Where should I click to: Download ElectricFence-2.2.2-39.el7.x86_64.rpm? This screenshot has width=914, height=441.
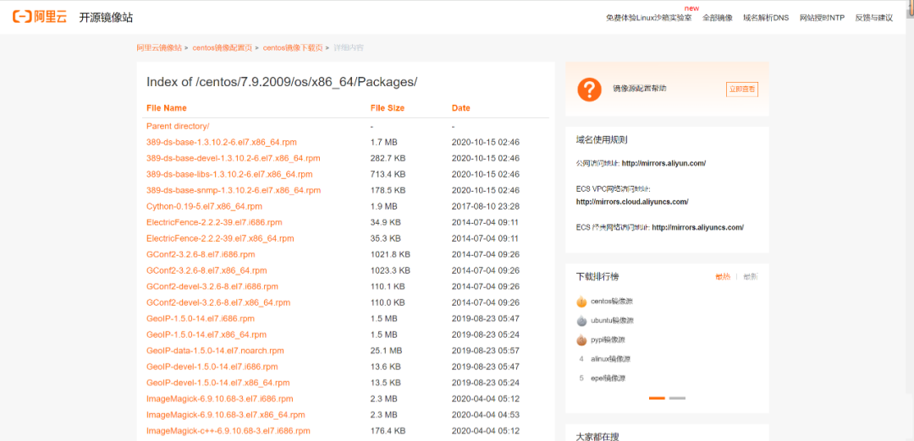220,238
